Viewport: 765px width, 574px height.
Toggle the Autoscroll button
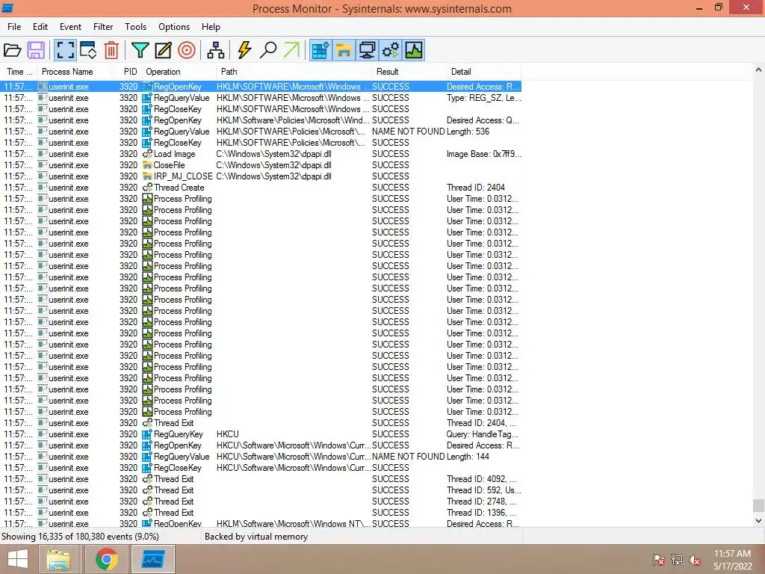(x=88, y=50)
